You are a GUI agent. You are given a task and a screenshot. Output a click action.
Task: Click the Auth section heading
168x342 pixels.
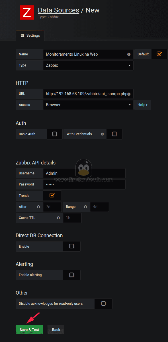(x=21, y=123)
